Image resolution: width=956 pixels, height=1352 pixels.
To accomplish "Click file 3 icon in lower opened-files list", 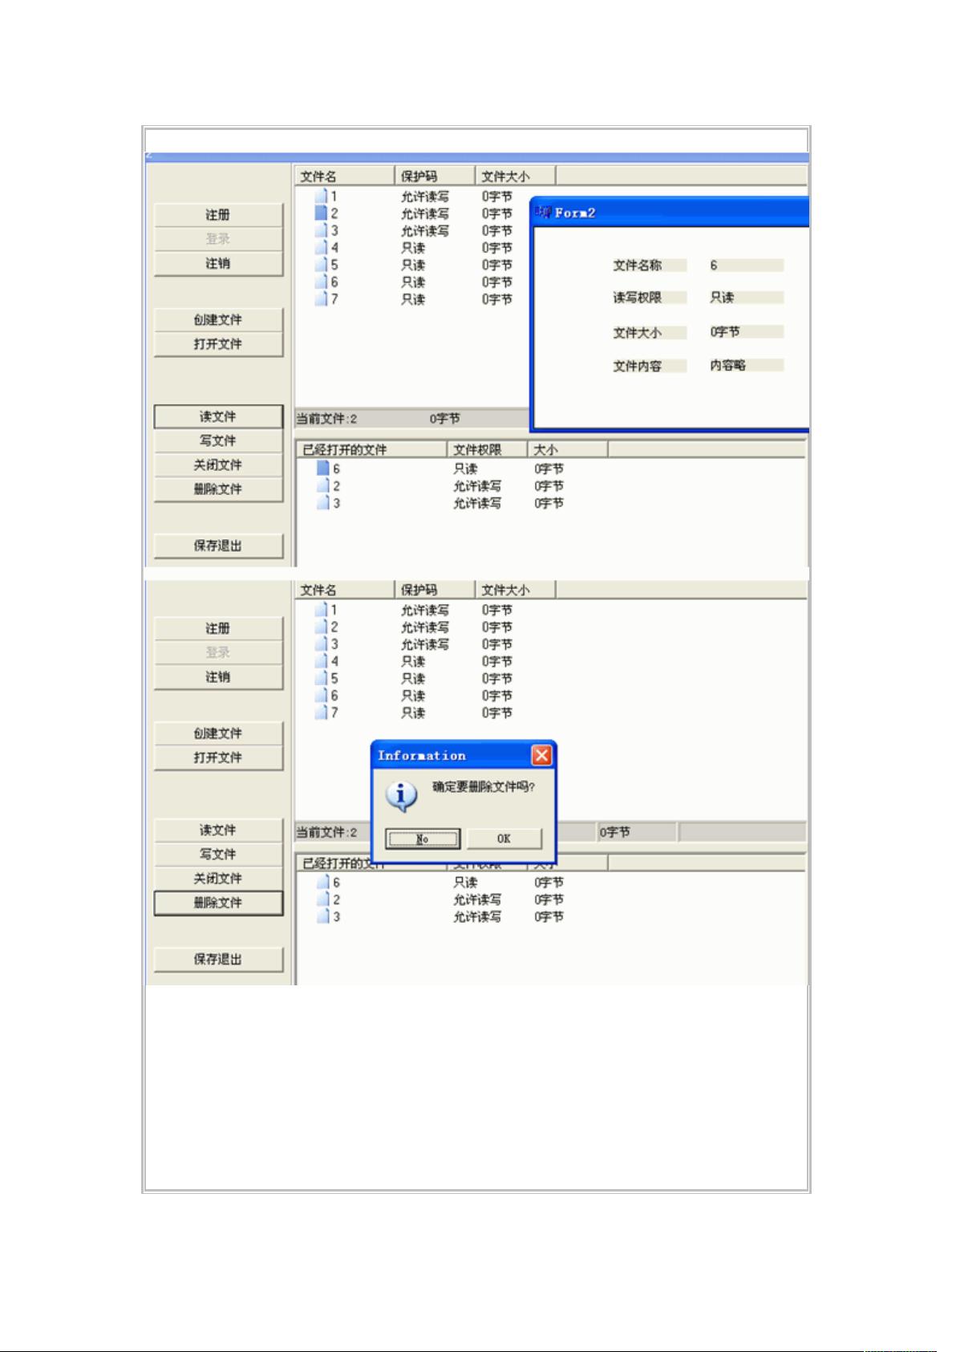I will click(323, 916).
